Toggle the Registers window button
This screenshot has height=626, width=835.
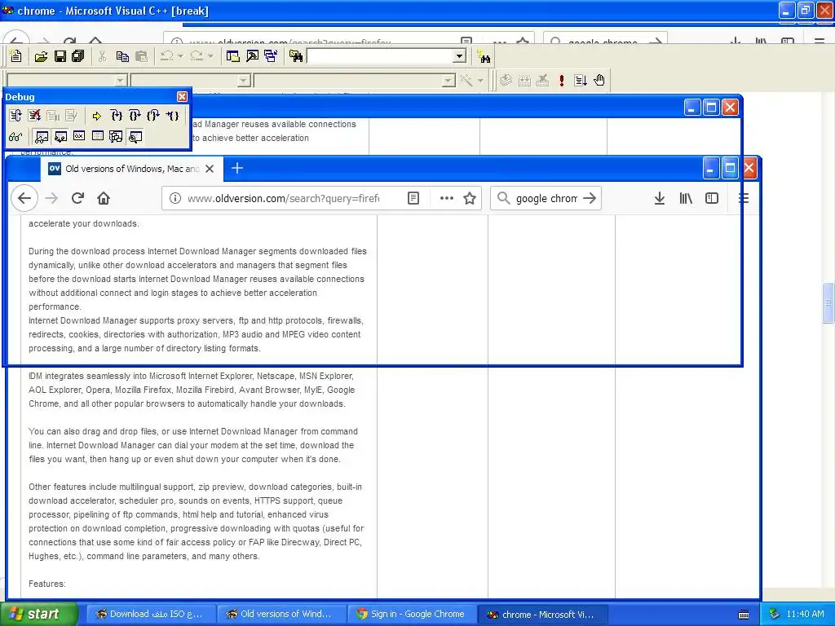pos(79,137)
